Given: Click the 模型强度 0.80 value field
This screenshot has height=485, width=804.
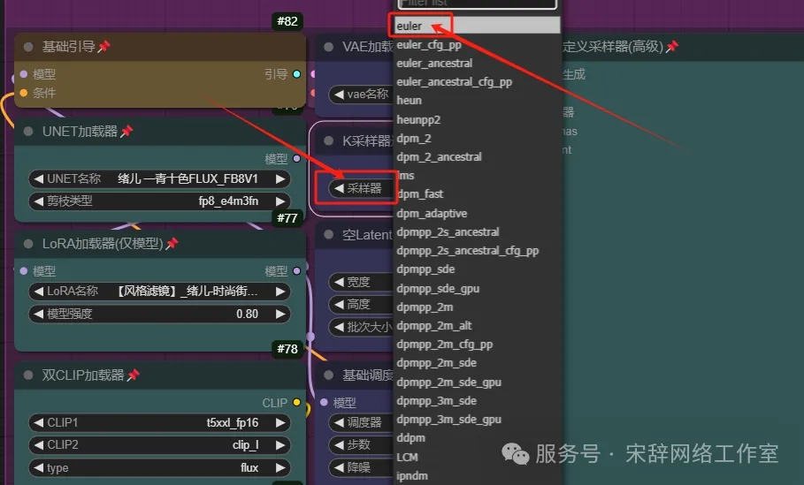Looking at the screenshot, I should (x=159, y=314).
